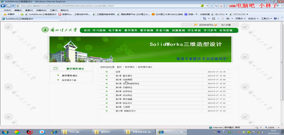Click the IE Forward navigation button
284x135 pixels.
point(8,6)
